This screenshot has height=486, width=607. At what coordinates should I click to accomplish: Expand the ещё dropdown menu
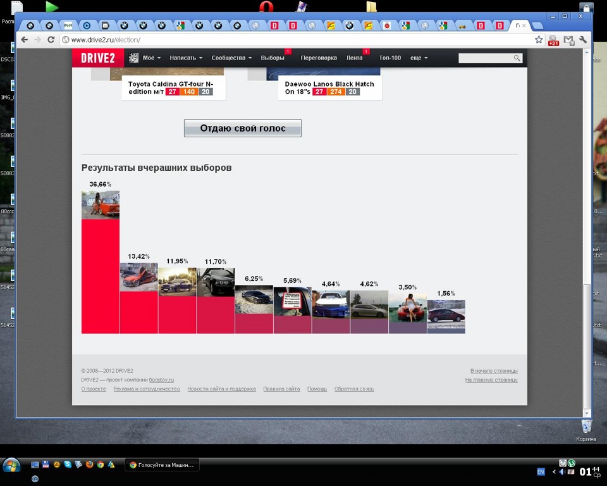pyautogui.click(x=419, y=58)
